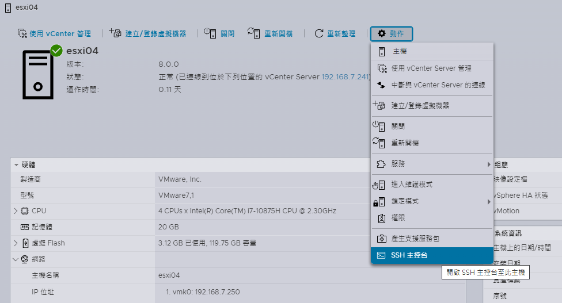The width and height of the screenshot is (562, 303).
Task: Click the 記憶體 memory icon
Action: pos(25,227)
